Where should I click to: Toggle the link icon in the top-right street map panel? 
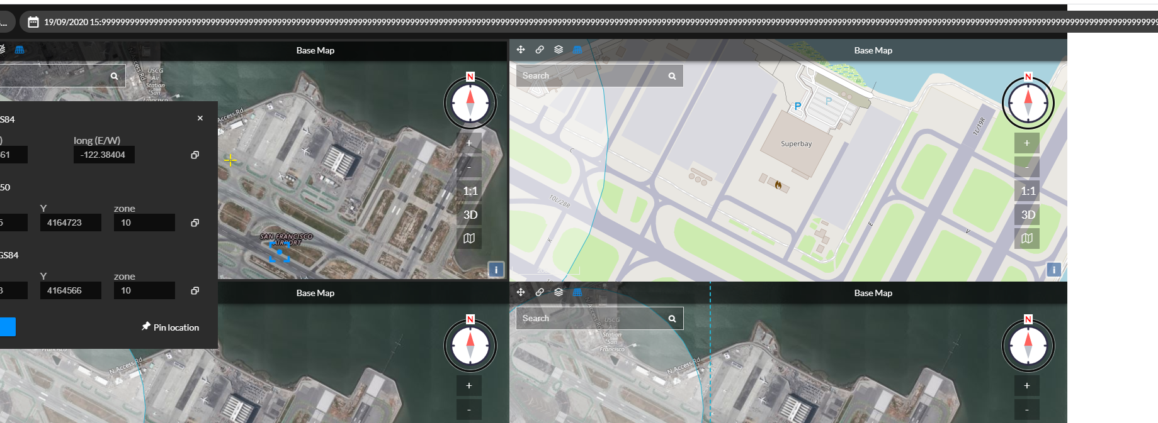coord(540,50)
